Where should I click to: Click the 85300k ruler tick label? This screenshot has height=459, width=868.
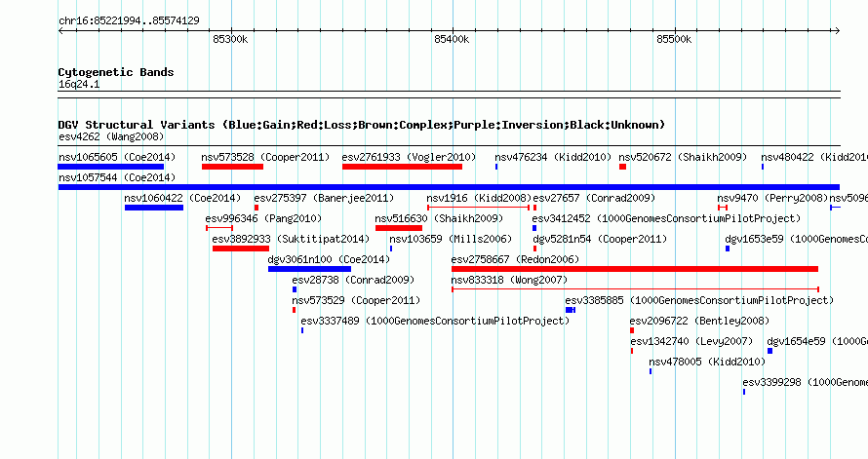tap(230, 40)
